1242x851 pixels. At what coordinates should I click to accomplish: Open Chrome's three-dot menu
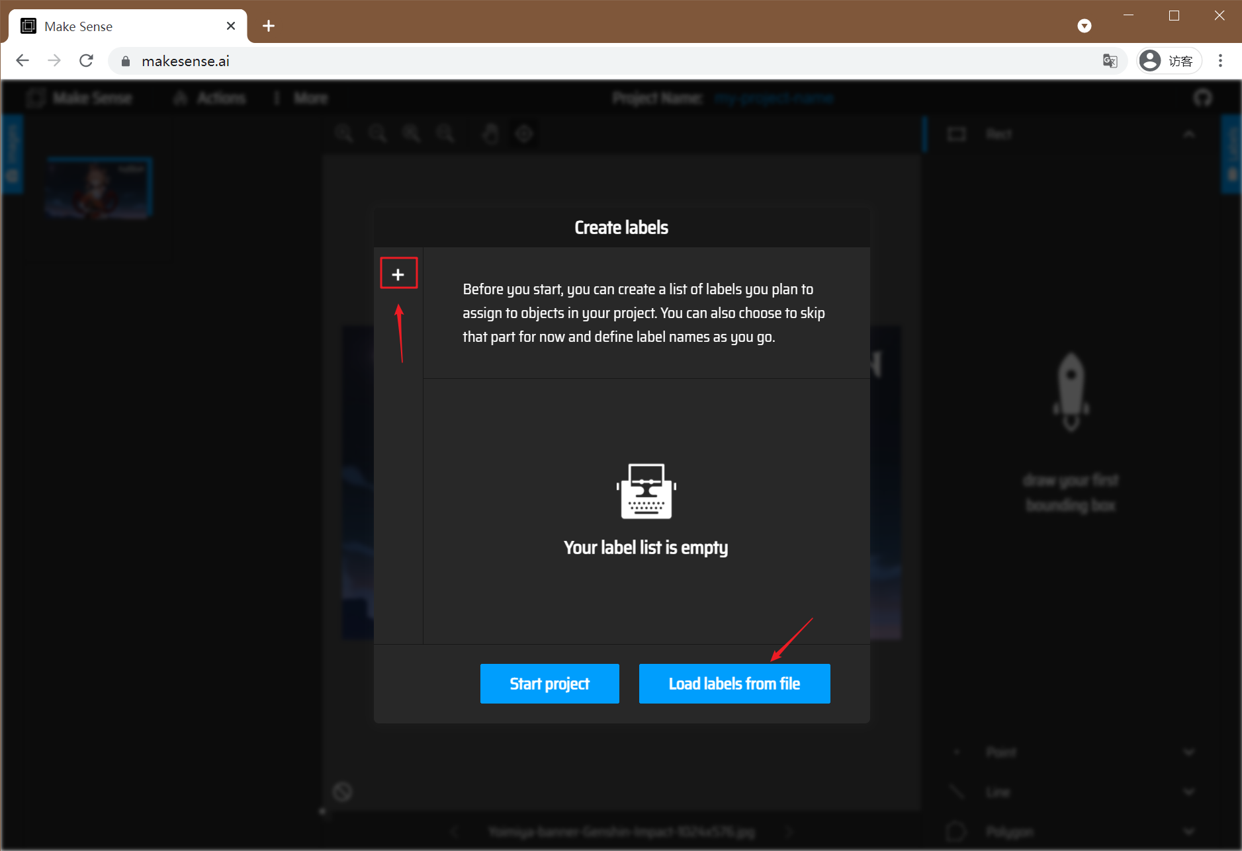(1220, 61)
